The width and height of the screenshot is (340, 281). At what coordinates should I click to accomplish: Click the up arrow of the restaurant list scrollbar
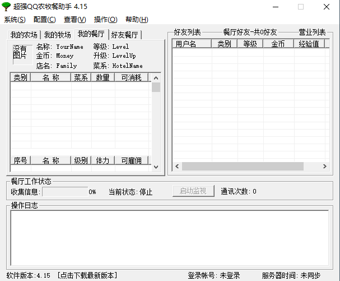[x=156, y=78]
